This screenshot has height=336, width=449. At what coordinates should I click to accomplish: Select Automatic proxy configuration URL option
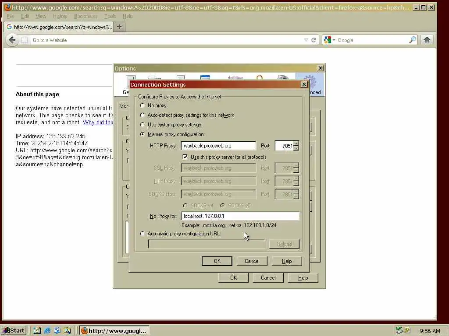[143, 234]
